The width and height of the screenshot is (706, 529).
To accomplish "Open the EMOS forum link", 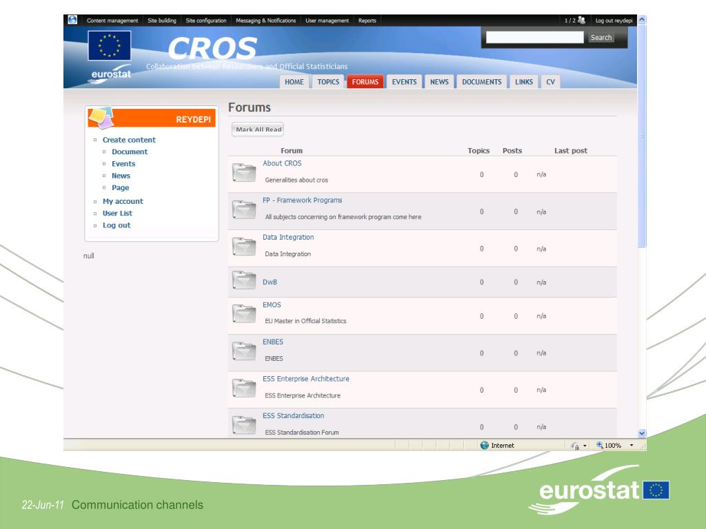I will click(272, 304).
